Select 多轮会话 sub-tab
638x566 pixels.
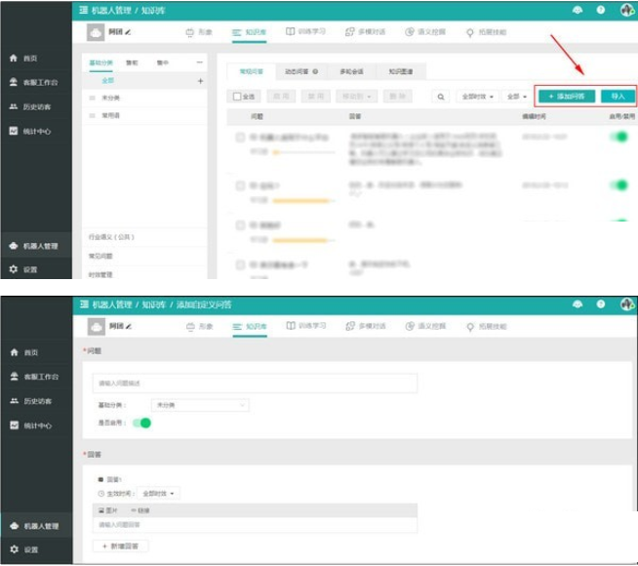coord(351,71)
